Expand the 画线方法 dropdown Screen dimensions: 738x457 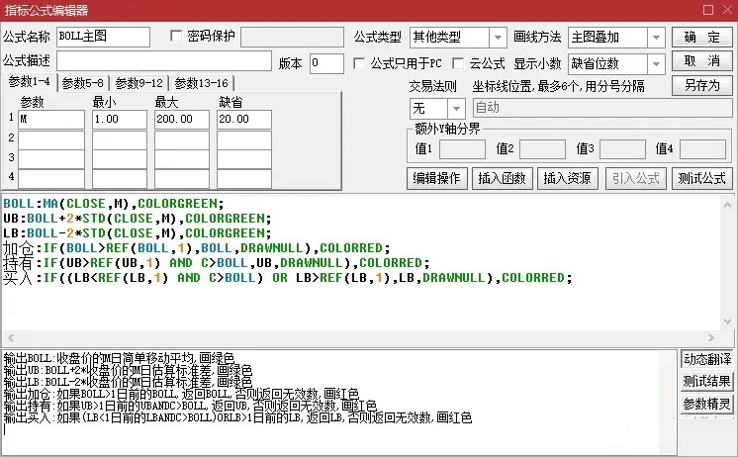657,38
